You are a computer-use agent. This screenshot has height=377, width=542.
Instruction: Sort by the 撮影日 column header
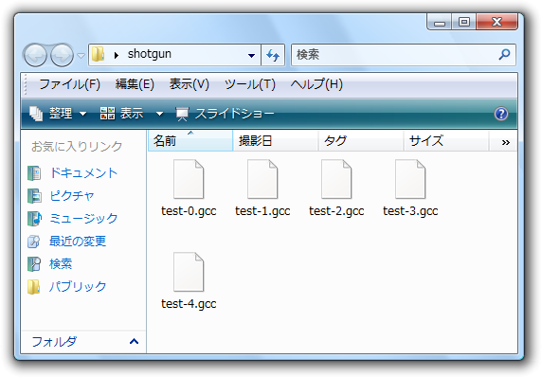click(x=276, y=140)
